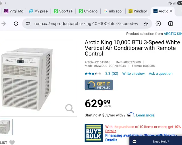This screenshot has width=182, height=145.
Task: Bookmark this page with the star icon
Action: (x=146, y=24)
